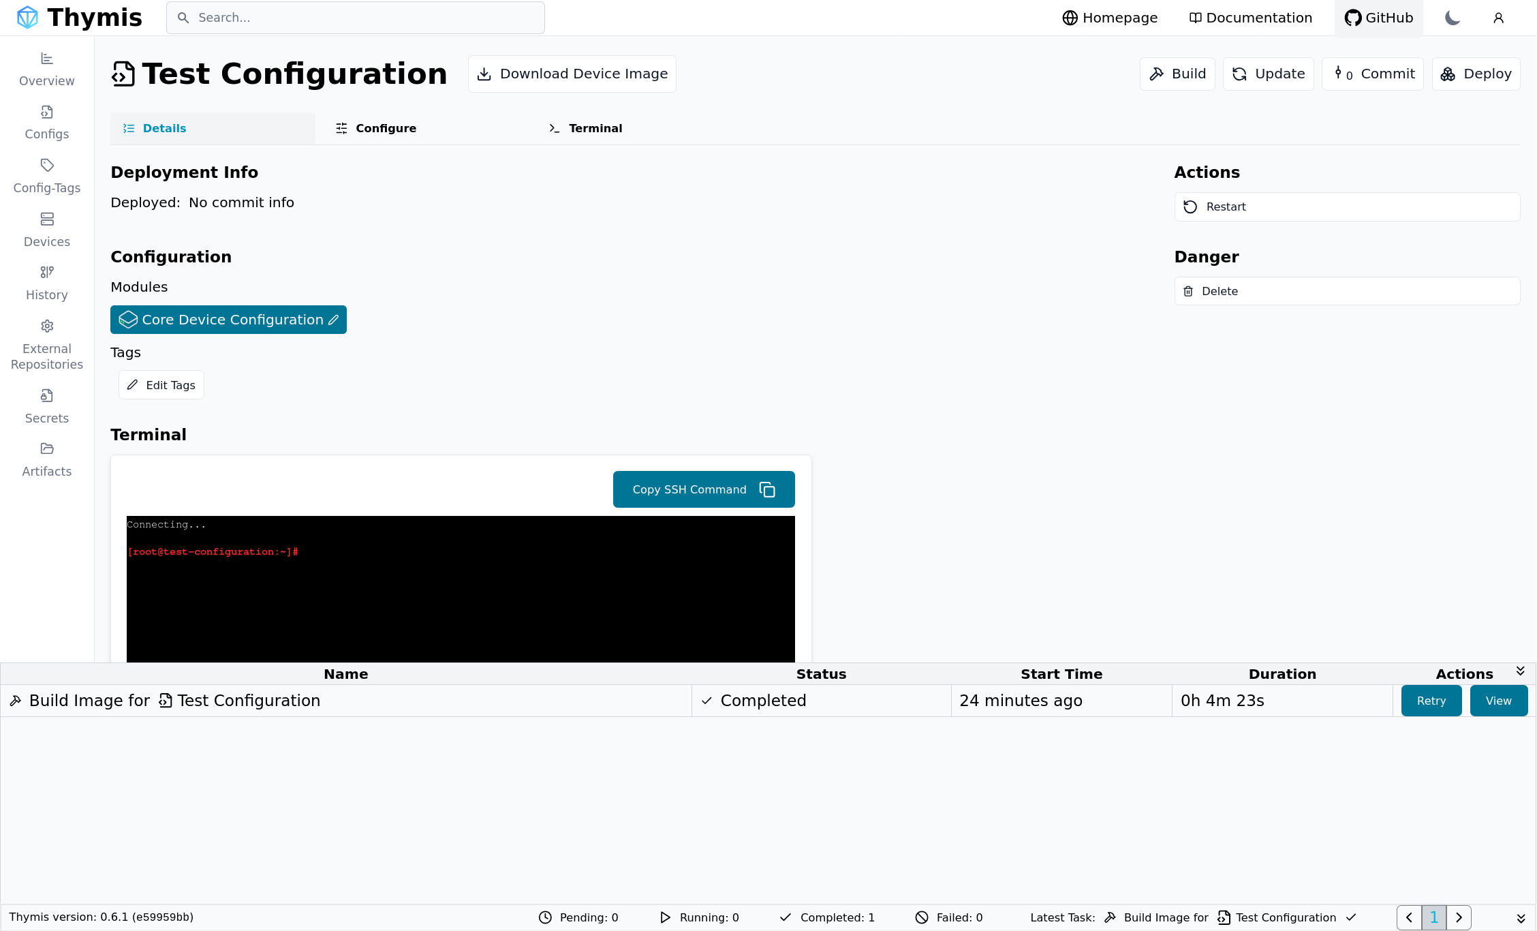The height and width of the screenshot is (931, 1537).
Task: Click the copy icon in SSH button
Action: pos(767,489)
